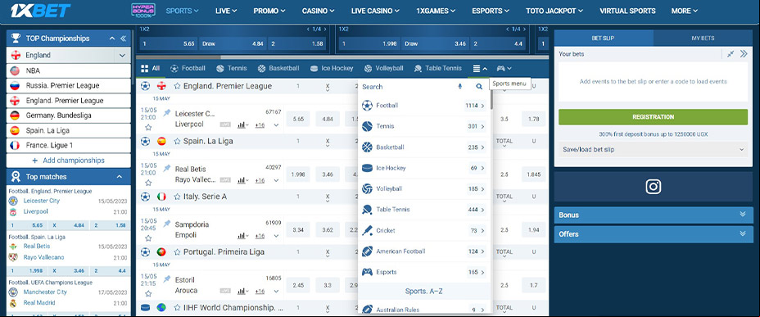Click odds 5.65 for Leicester in match list
This screenshot has width=760, height=317.
click(298, 119)
